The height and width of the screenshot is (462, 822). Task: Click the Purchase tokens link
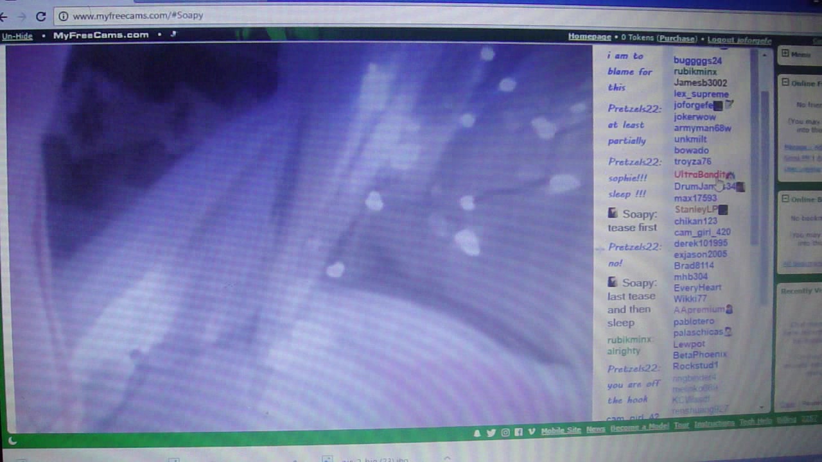[676, 38]
